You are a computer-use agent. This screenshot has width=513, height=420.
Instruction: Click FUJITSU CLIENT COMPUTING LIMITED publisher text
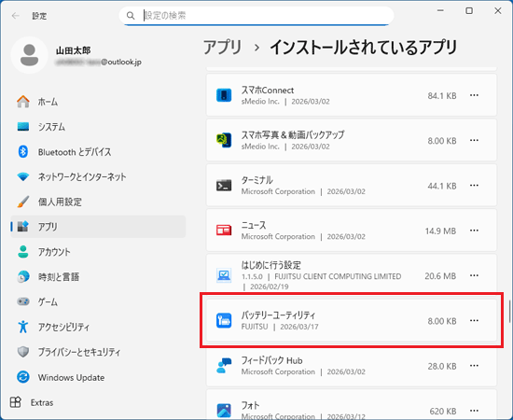click(x=338, y=276)
